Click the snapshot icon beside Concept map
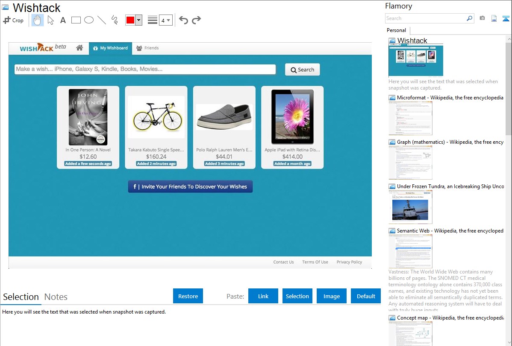Image resolution: width=512 pixels, height=346 pixels. (392, 318)
